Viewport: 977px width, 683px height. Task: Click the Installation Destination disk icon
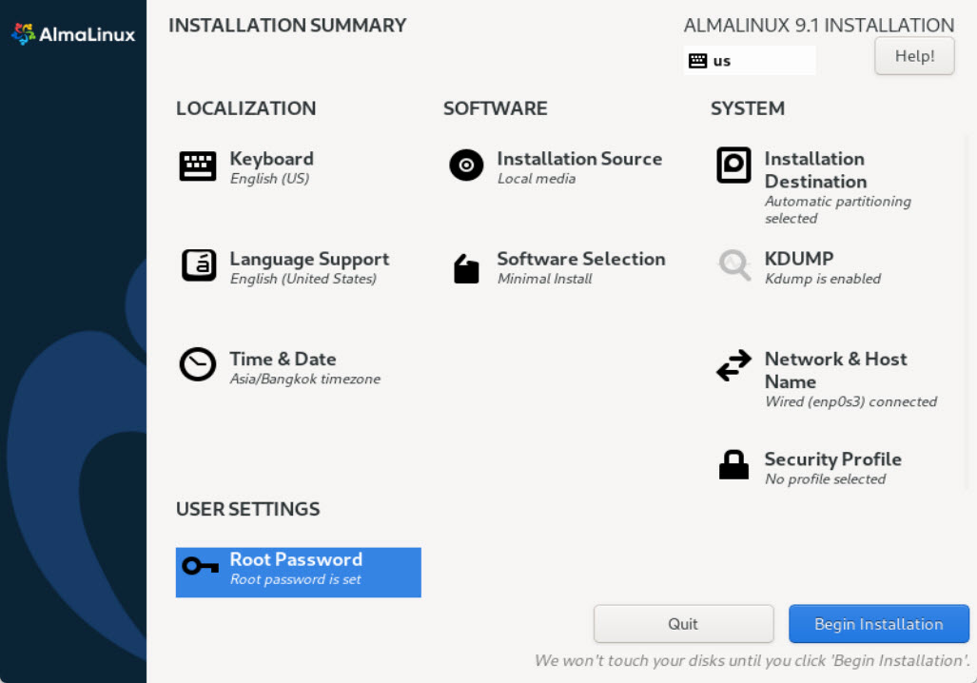[x=733, y=166]
